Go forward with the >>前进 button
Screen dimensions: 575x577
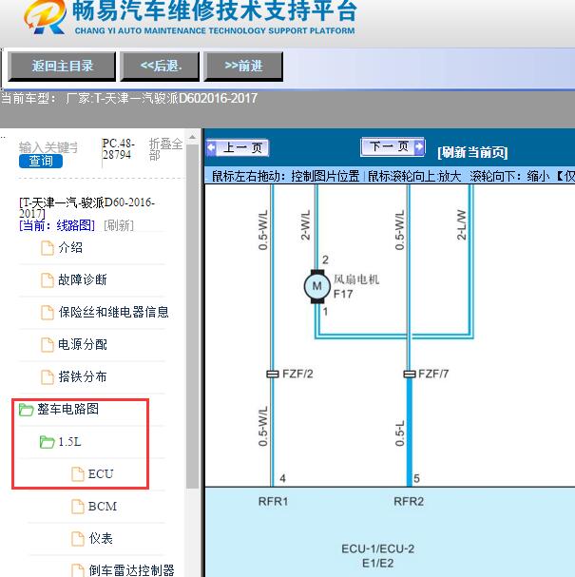tap(243, 67)
